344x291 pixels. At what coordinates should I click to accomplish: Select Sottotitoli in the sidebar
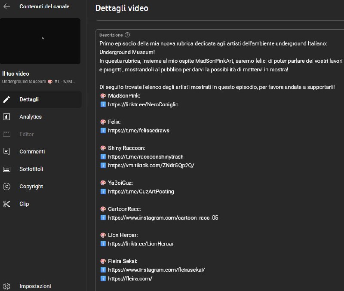pyautogui.click(x=31, y=169)
